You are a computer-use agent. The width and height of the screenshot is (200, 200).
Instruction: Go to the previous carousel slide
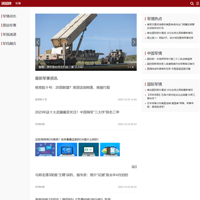click(x=38, y=42)
